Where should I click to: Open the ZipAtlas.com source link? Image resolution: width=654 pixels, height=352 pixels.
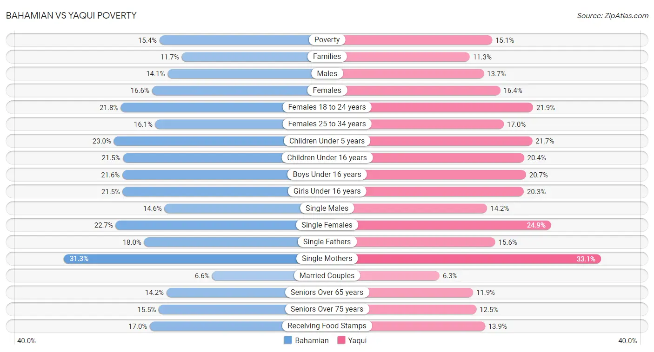pyautogui.click(x=613, y=15)
